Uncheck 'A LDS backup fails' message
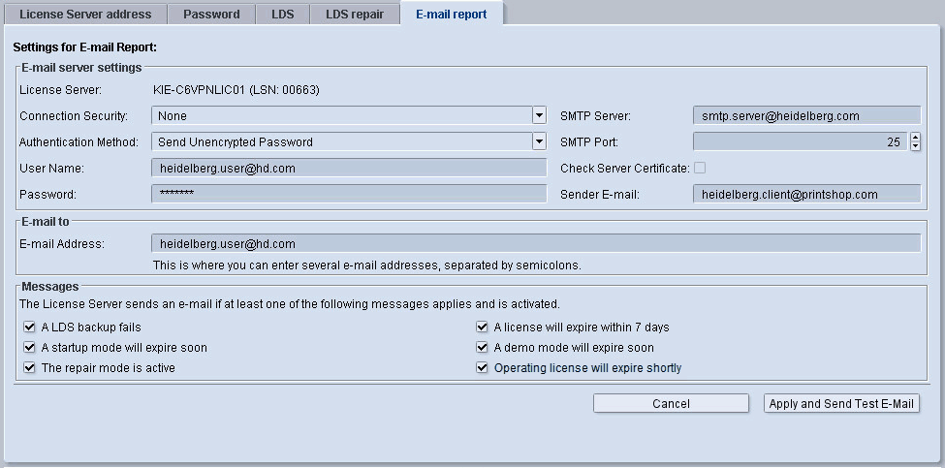This screenshot has width=945, height=468. pyautogui.click(x=29, y=328)
